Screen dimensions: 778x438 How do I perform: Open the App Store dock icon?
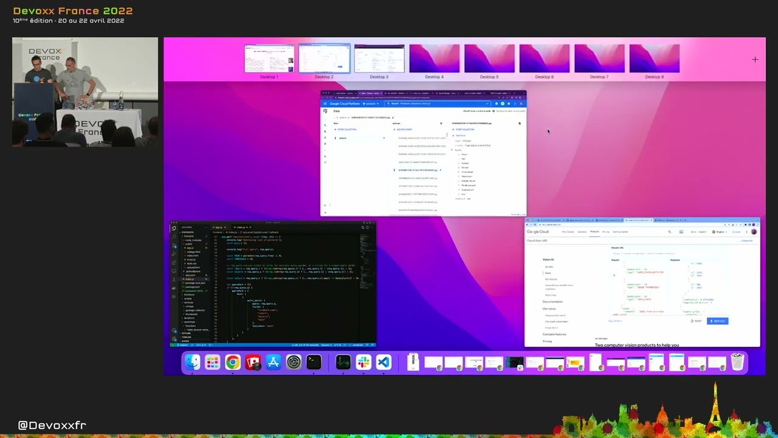(x=274, y=363)
